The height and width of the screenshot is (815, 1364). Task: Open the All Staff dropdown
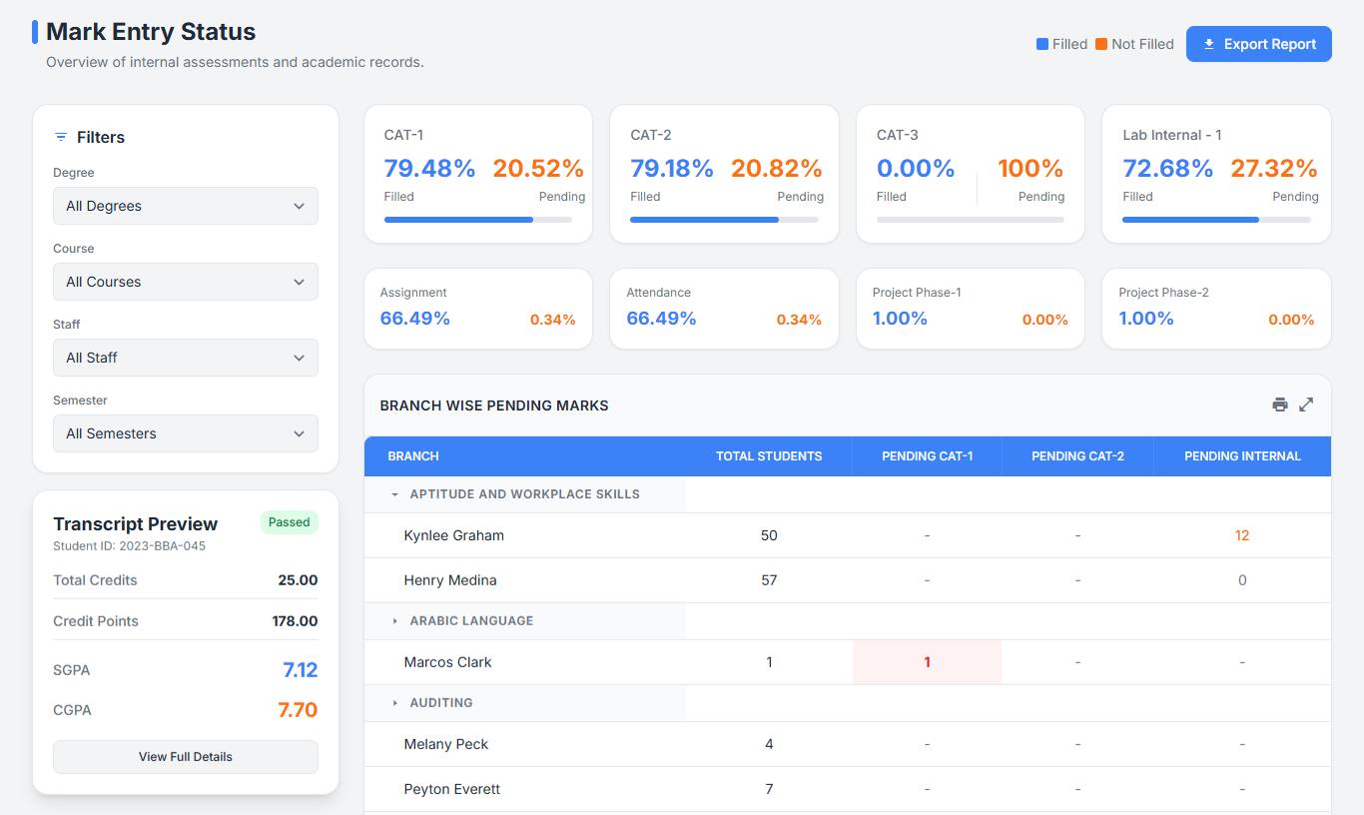186,358
